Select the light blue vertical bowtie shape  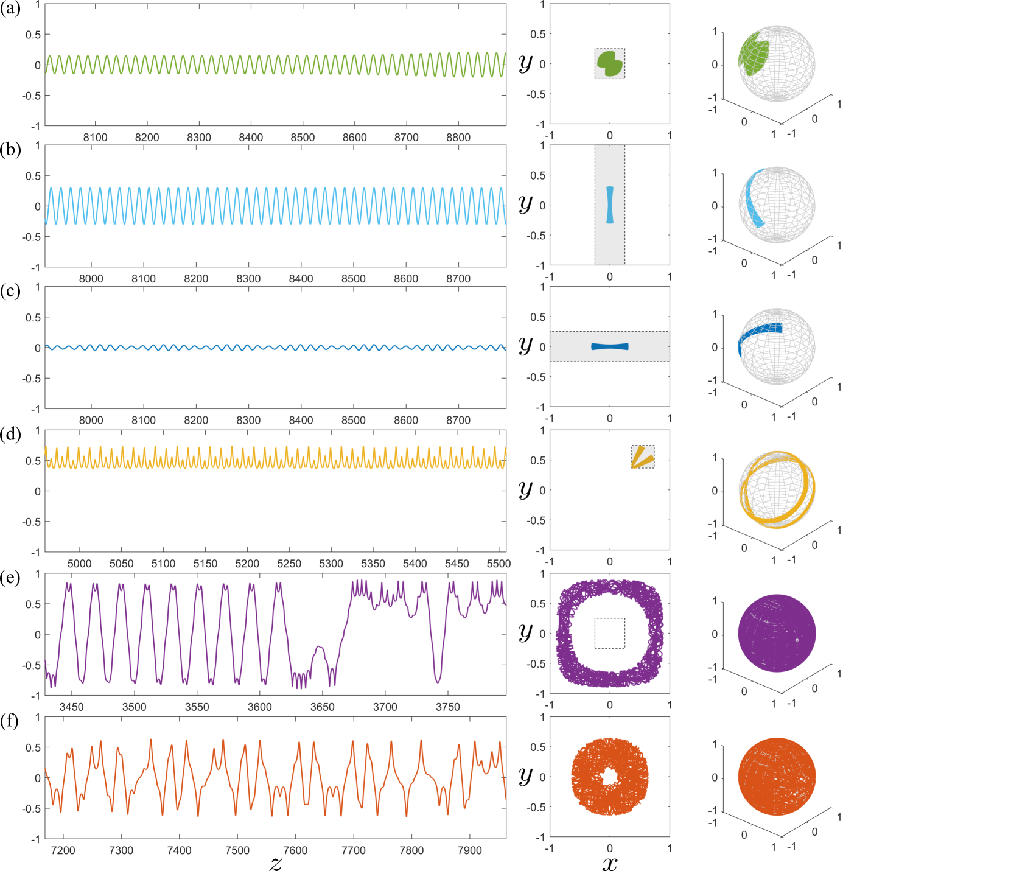(609, 205)
